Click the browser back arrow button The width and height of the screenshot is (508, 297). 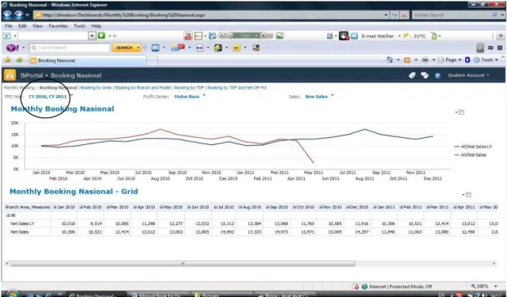[x=7, y=15]
